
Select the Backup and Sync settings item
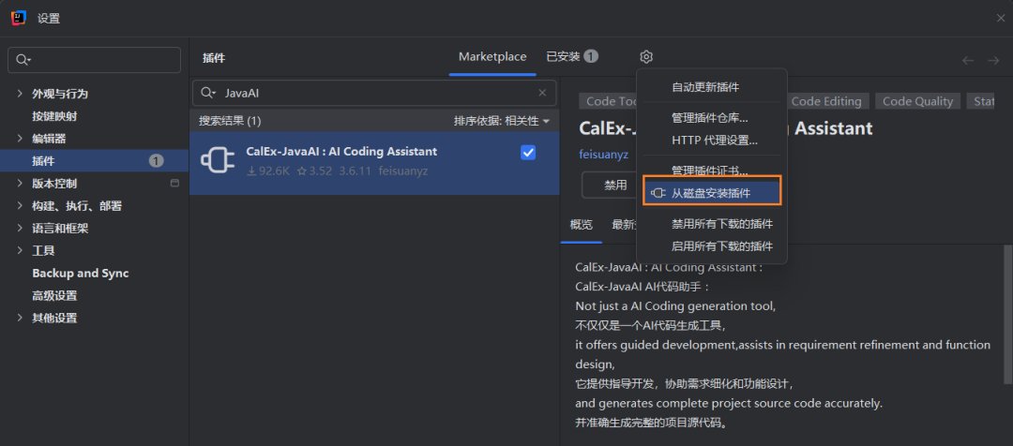pyautogui.click(x=80, y=273)
